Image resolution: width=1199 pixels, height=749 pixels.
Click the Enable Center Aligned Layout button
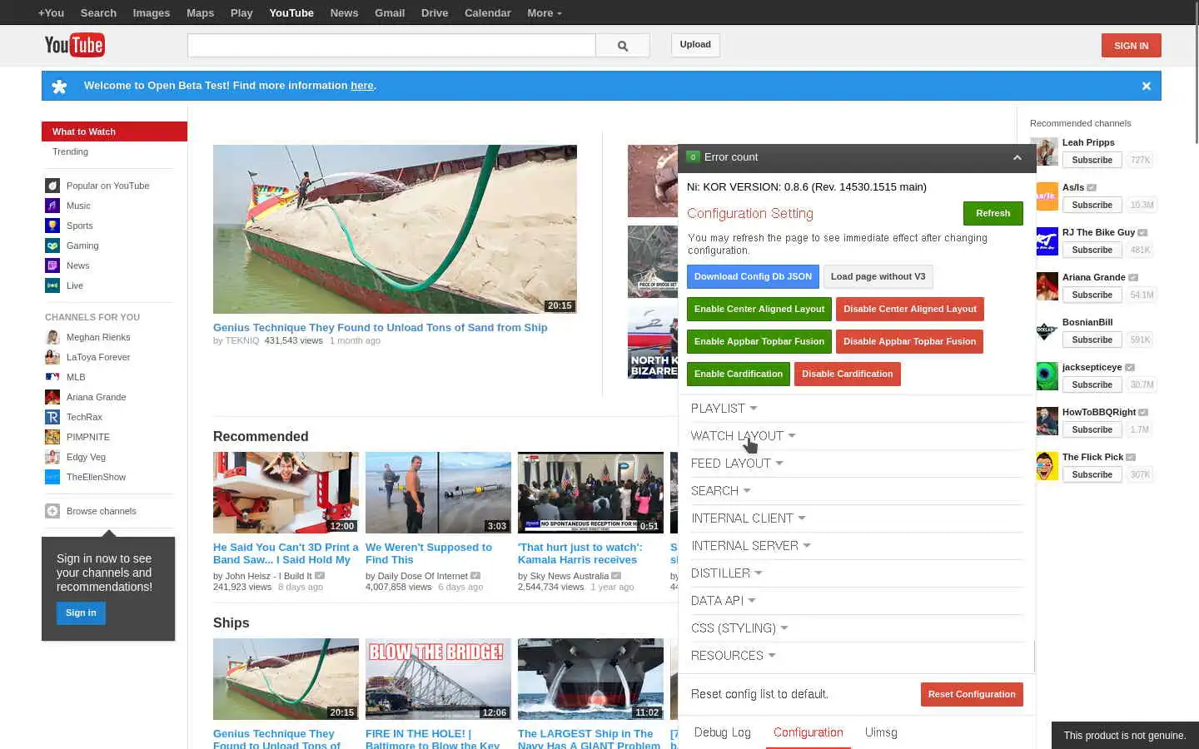click(x=759, y=309)
